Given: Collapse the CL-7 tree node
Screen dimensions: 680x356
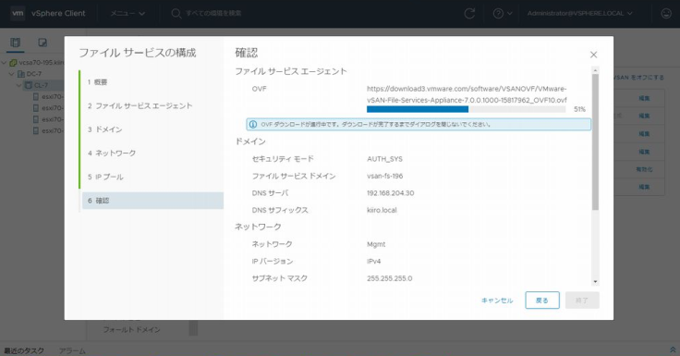Looking at the screenshot, I should coord(19,85).
